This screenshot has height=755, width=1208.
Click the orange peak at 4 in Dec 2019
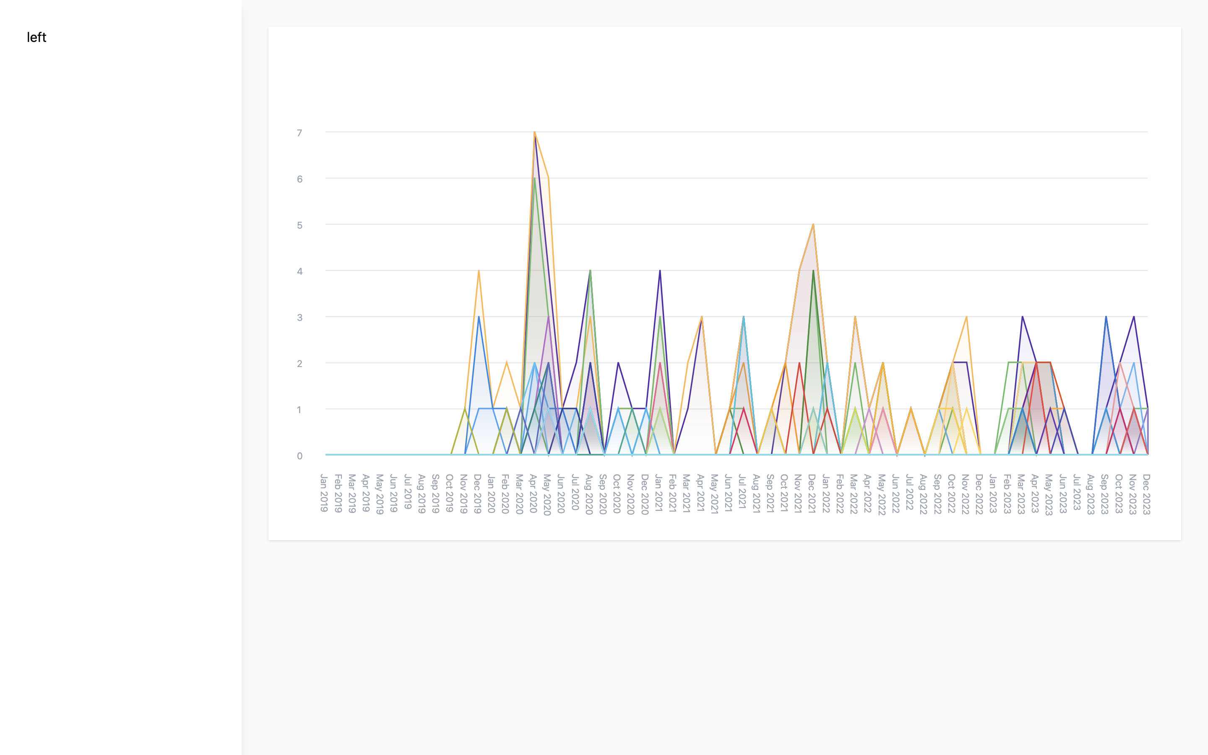(479, 271)
